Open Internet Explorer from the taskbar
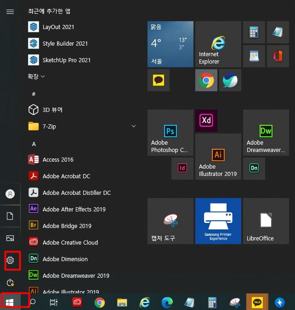 tap(145, 302)
